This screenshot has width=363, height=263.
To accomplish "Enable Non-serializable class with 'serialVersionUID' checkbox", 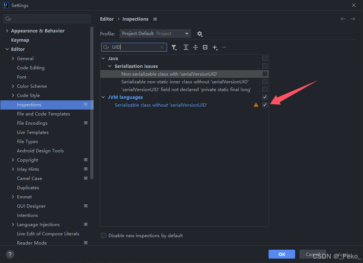I will 265,74.
